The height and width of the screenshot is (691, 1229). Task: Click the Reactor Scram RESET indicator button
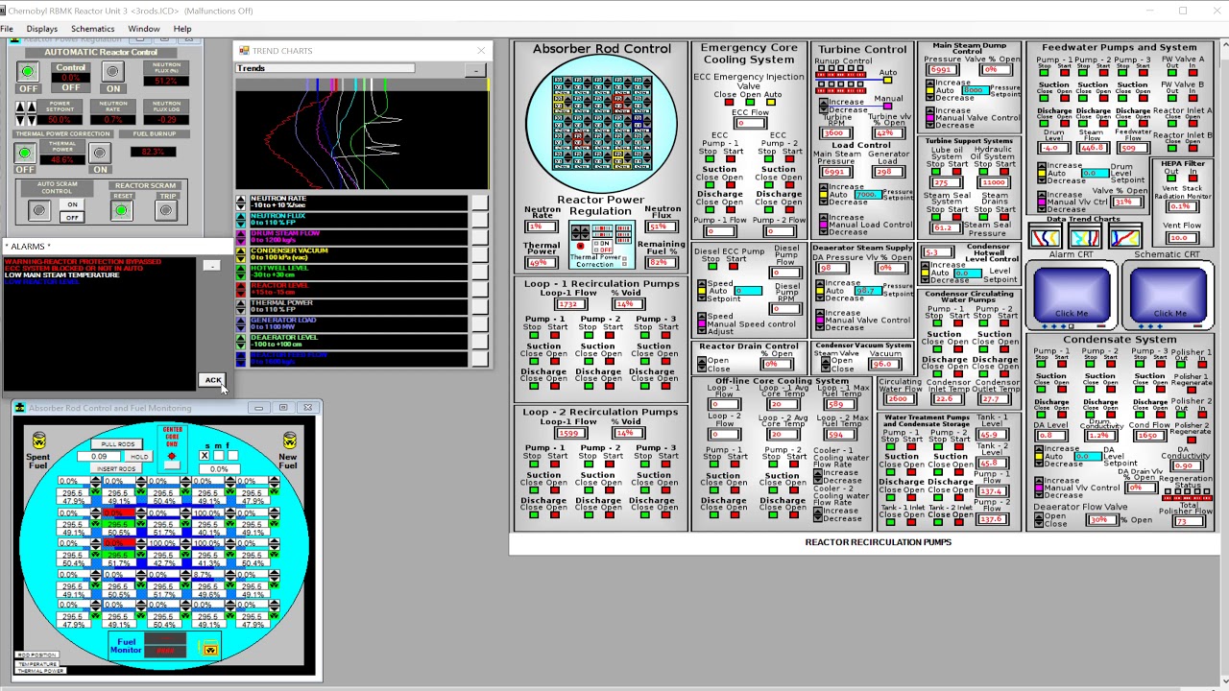click(x=121, y=210)
